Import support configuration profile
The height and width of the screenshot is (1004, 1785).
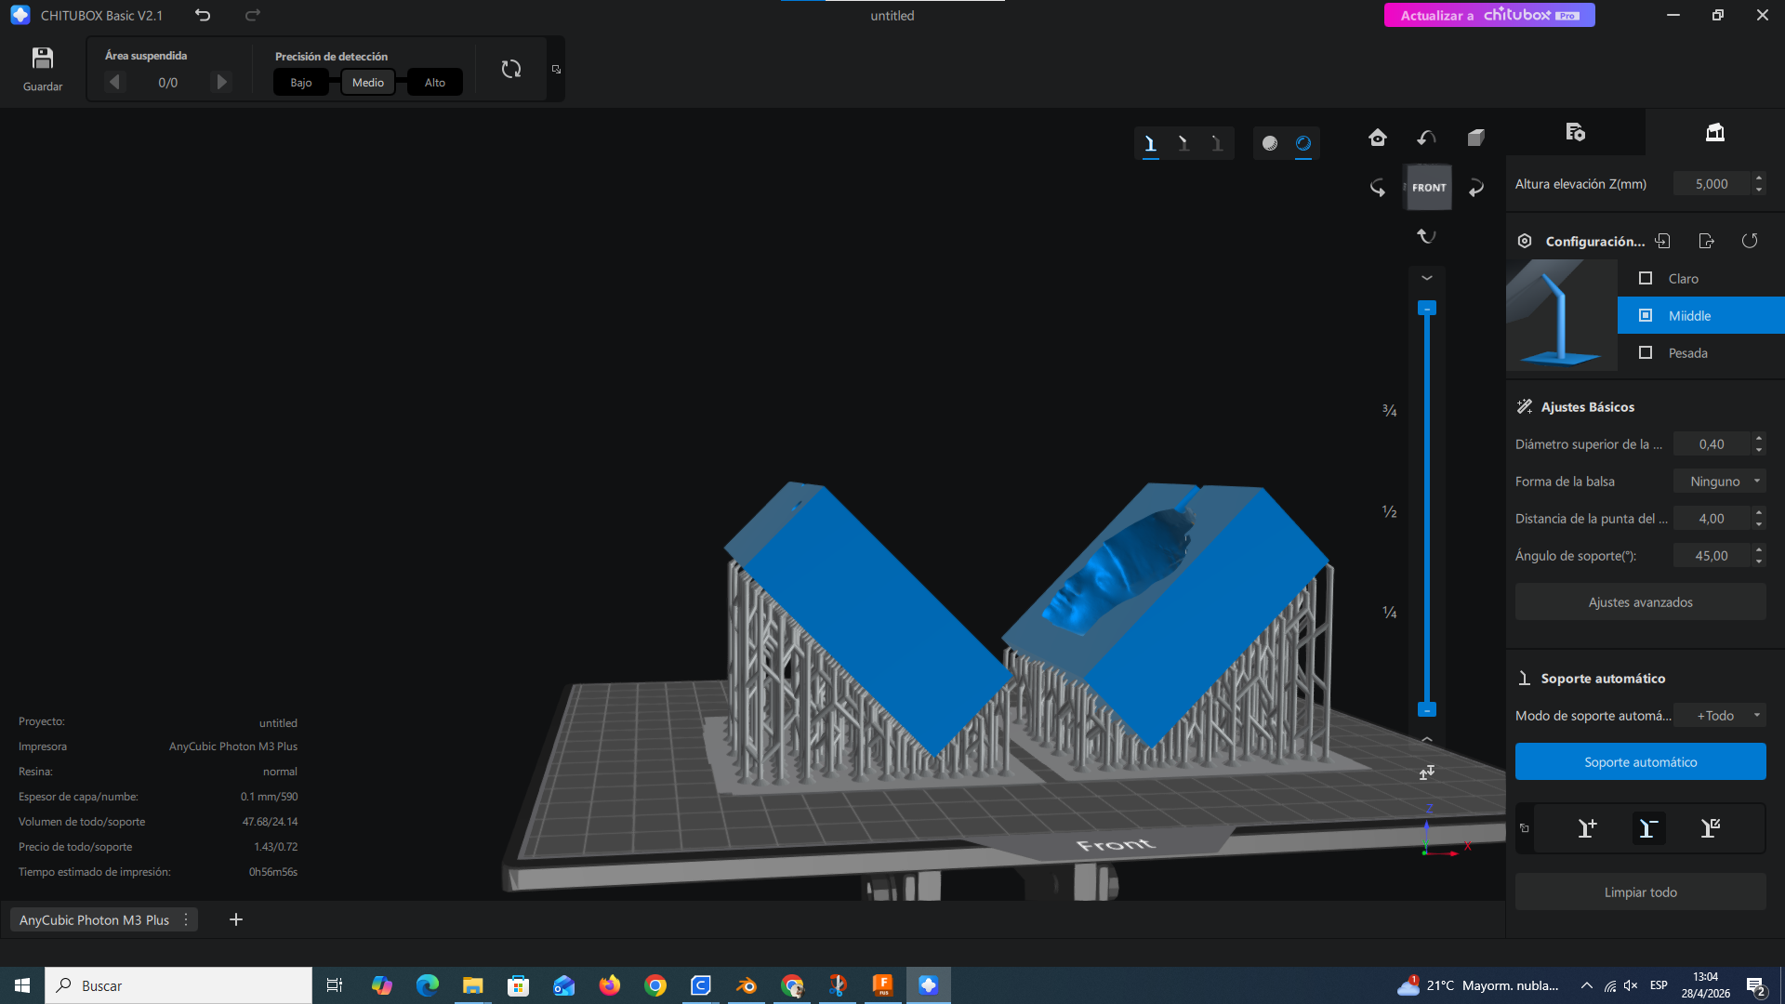coord(1662,241)
